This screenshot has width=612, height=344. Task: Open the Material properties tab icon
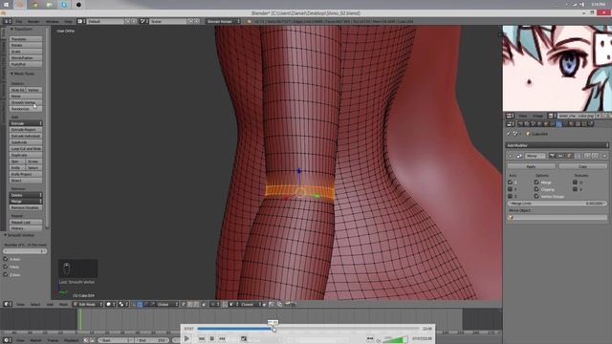click(x=571, y=124)
